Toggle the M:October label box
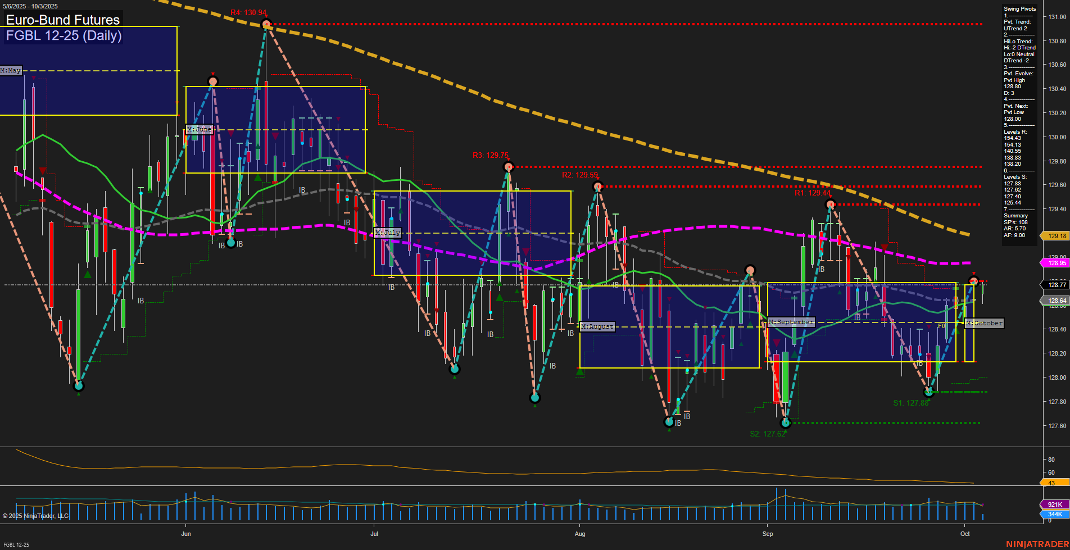 [984, 322]
